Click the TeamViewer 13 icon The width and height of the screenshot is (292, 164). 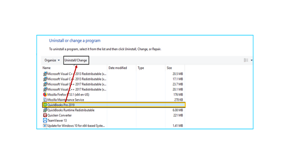tap(45, 121)
